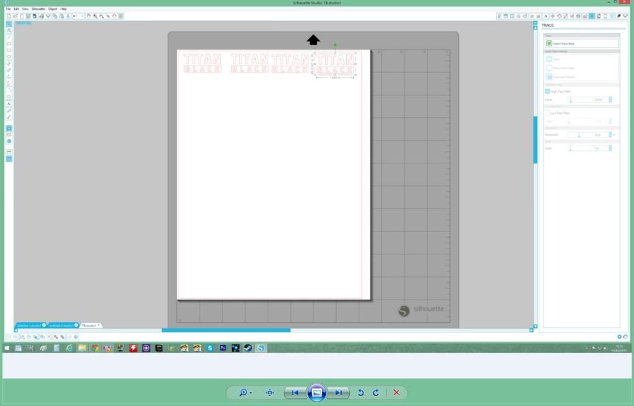
Task: Open the Library view icon
Action: coord(9,135)
